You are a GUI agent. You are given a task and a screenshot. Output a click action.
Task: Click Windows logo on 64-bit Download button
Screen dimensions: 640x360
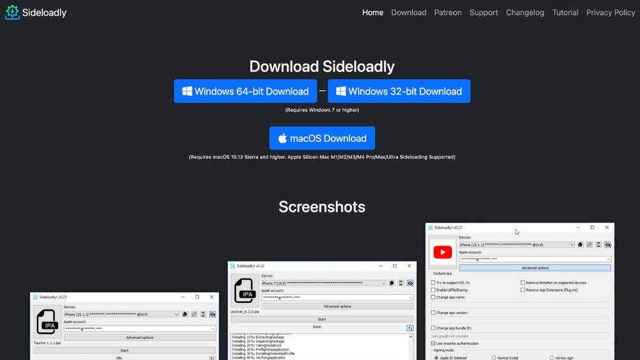[x=187, y=91]
